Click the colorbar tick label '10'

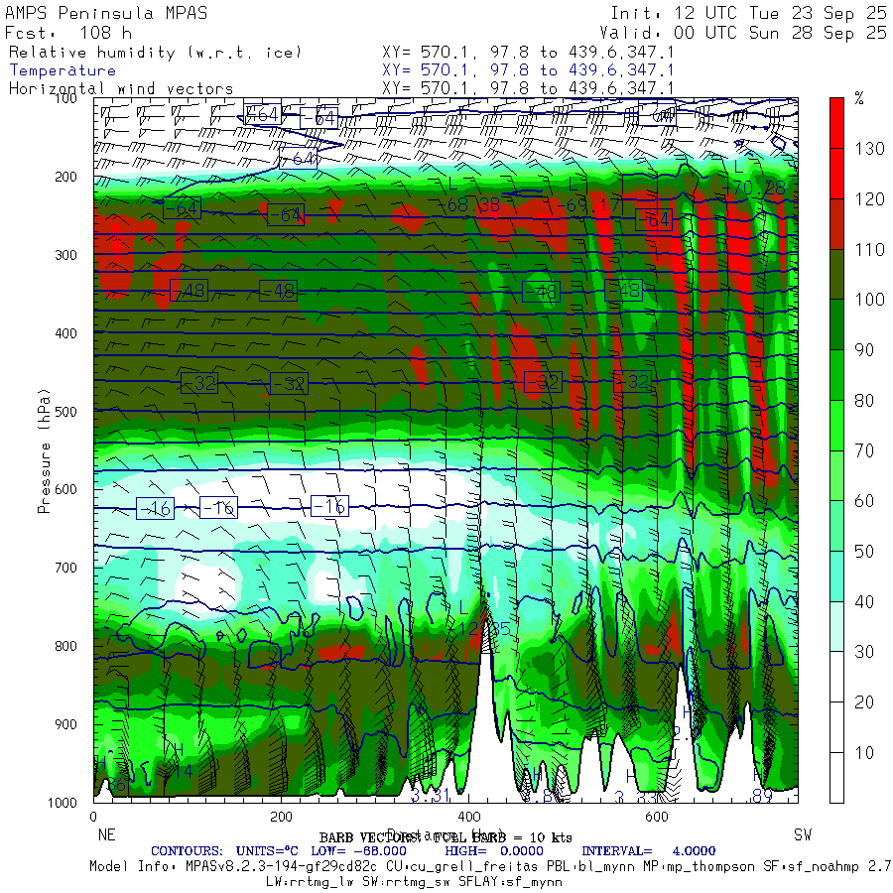[864, 752]
